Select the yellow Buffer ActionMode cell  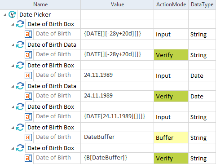coord(171,137)
